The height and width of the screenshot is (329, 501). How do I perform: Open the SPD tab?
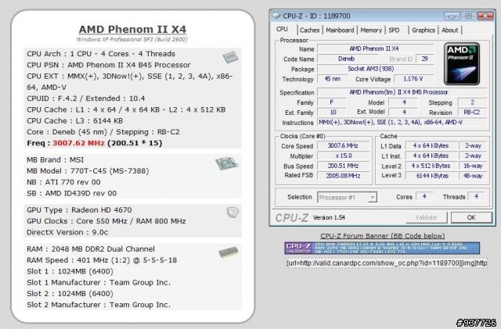394,30
